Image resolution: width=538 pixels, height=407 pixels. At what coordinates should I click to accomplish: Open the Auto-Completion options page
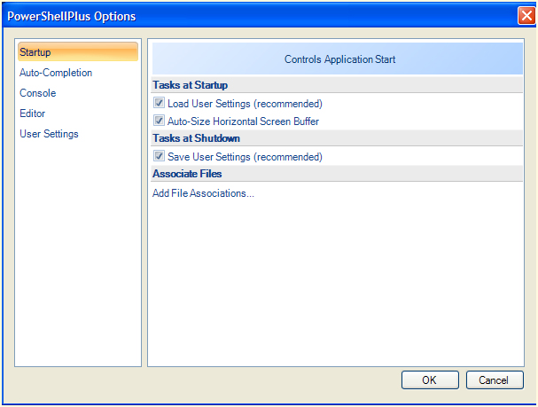coord(55,73)
